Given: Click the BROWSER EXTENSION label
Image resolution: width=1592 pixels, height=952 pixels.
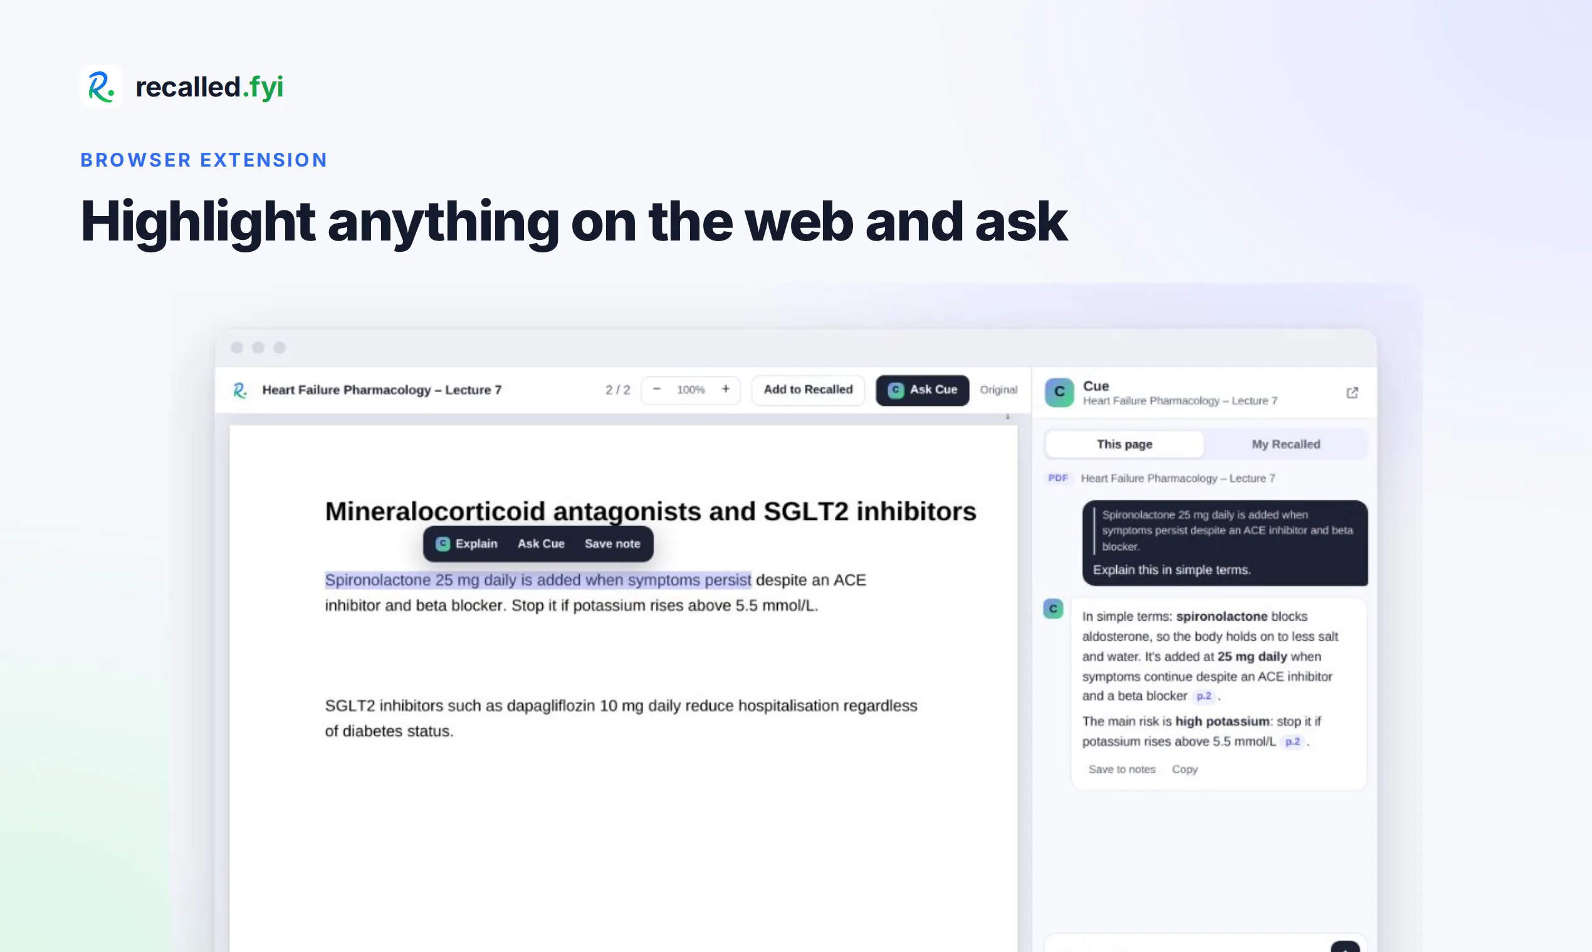Looking at the screenshot, I should tap(204, 160).
